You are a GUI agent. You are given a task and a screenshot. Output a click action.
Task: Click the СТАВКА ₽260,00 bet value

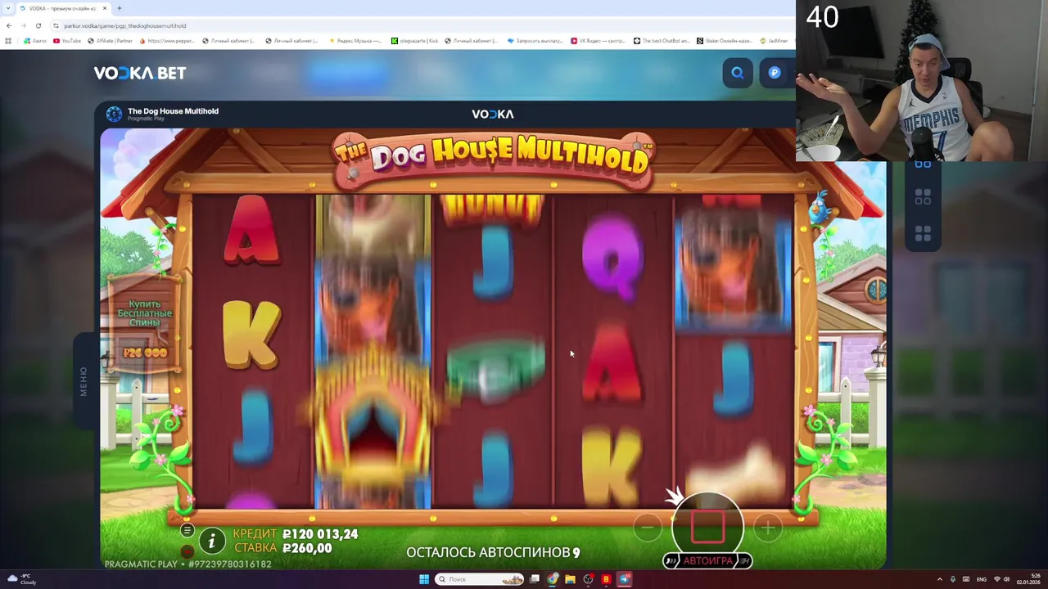coord(307,548)
